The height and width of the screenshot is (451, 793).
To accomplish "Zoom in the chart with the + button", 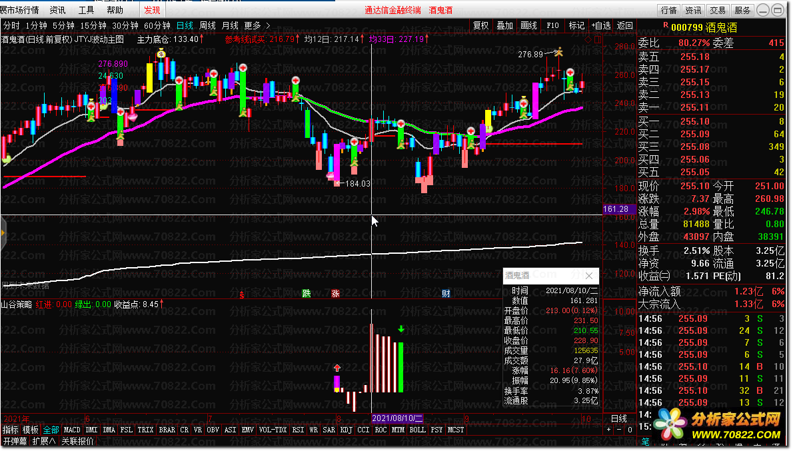I will [608, 430].
